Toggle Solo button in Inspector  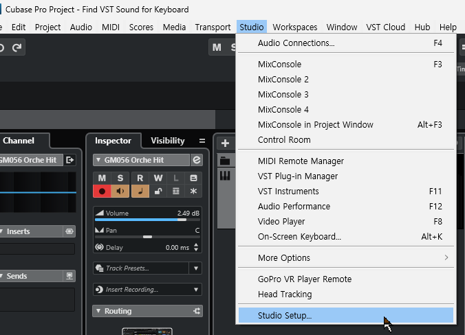120,178
